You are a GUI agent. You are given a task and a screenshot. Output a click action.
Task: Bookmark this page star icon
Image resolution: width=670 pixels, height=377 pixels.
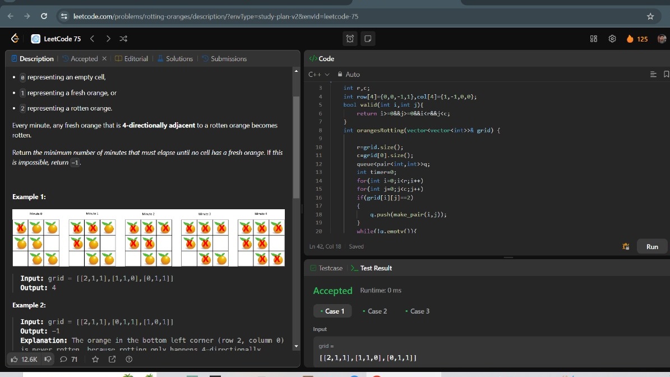(x=650, y=16)
